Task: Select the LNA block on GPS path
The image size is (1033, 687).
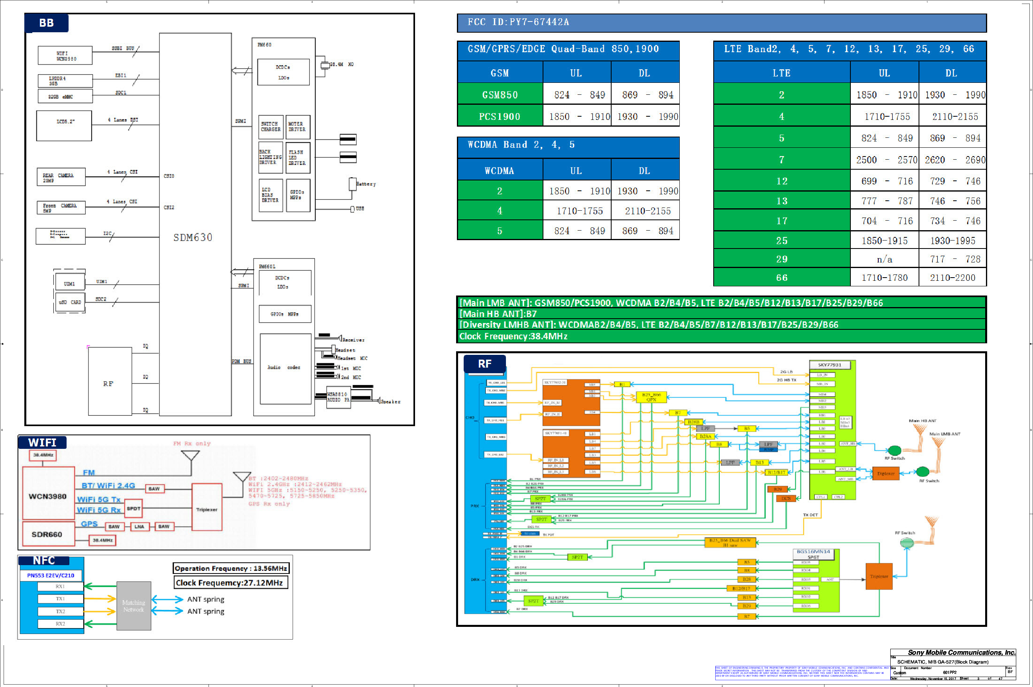Action: tap(140, 527)
